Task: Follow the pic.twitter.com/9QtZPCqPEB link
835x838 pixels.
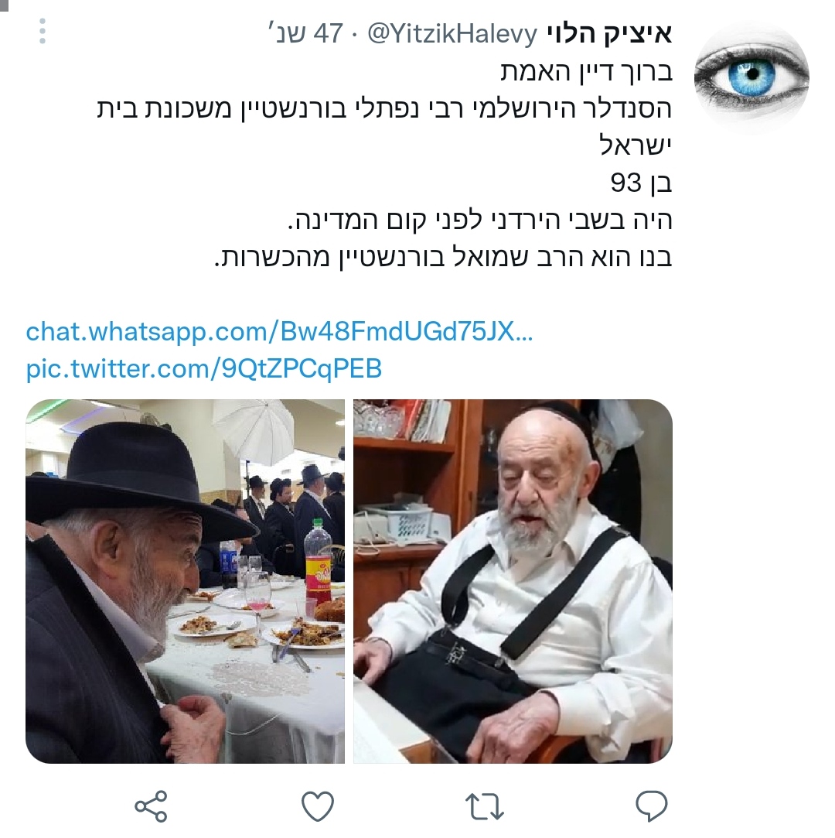Action: pos(204,369)
